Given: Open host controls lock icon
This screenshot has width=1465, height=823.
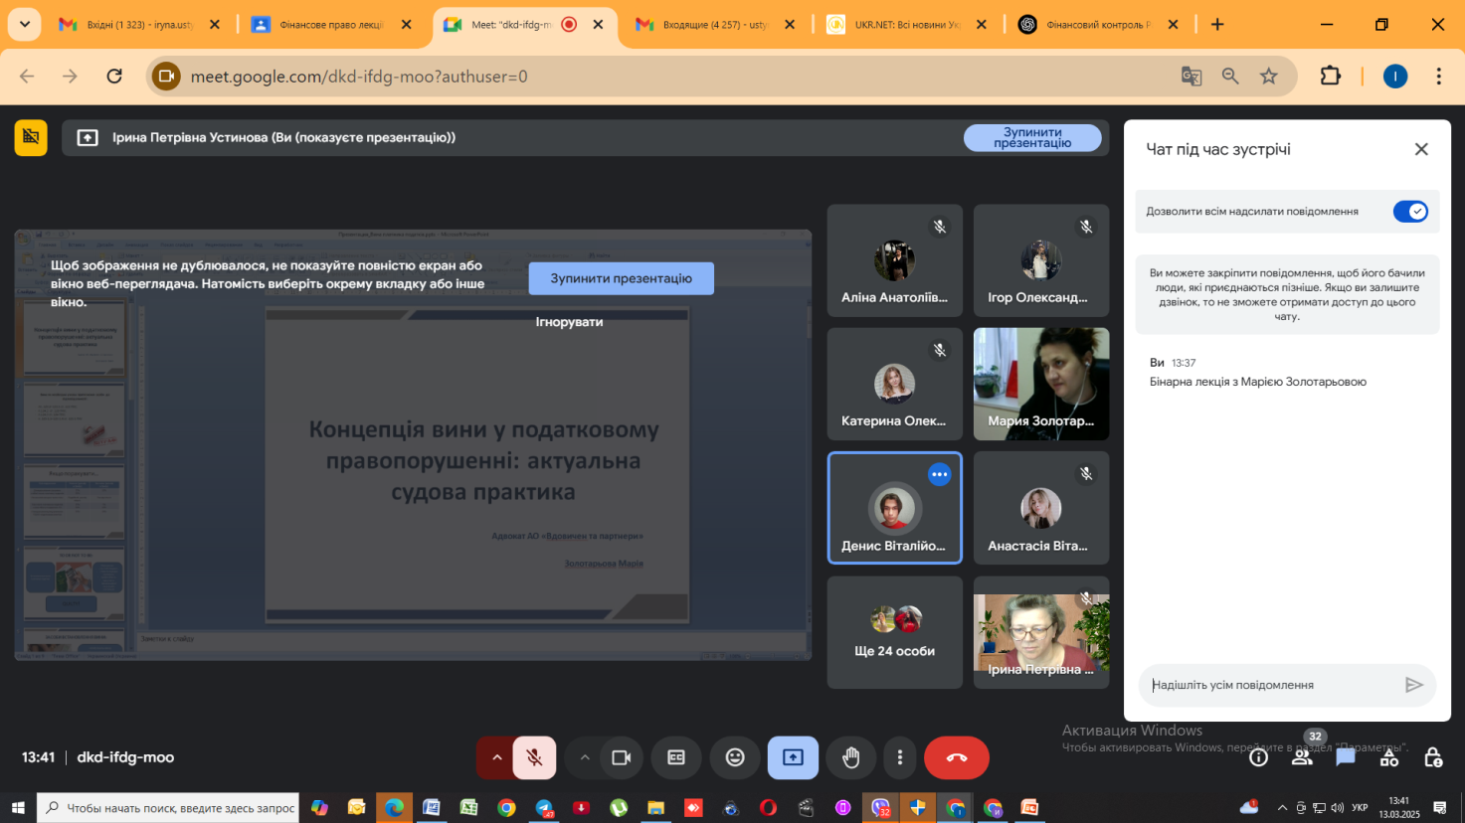Looking at the screenshot, I should [x=1433, y=757].
